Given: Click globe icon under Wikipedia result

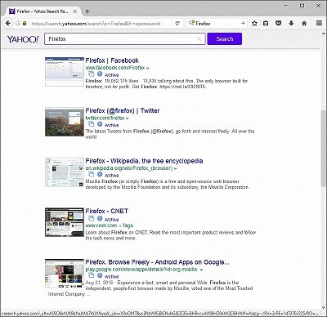Looking at the screenshot, I should coord(100,174).
